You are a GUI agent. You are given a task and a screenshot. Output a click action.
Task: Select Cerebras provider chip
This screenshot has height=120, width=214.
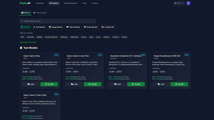[116, 37]
